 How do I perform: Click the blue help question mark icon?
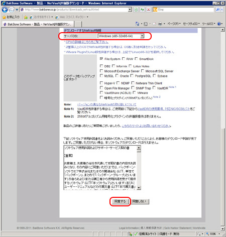219,24
